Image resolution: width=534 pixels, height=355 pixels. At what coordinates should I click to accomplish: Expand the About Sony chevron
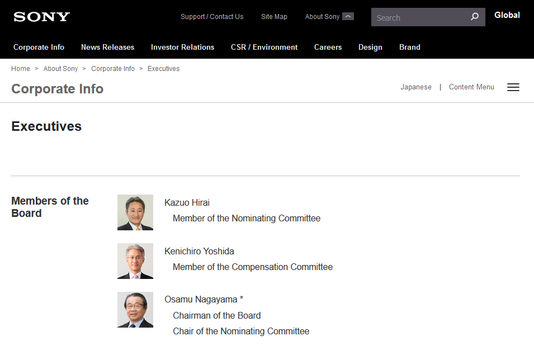348,16
